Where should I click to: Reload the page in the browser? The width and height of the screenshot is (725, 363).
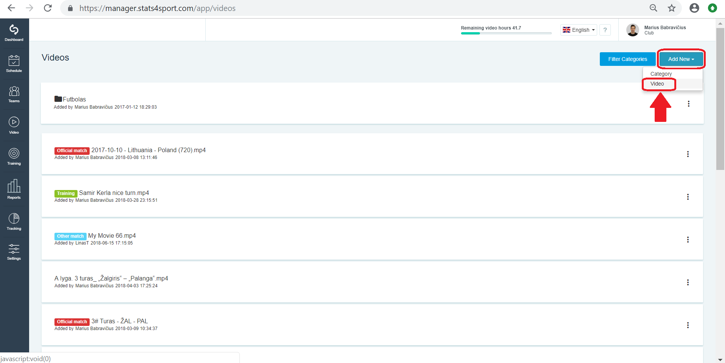pos(48,8)
